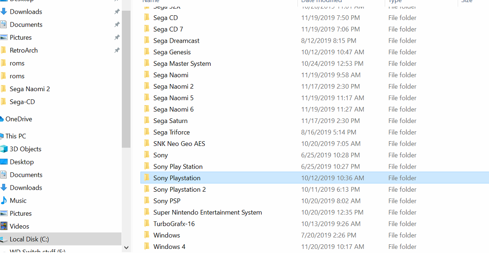This screenshot has width=489, height=253.
Task: Open Documents listed under This PC
Action: [26, 175]
